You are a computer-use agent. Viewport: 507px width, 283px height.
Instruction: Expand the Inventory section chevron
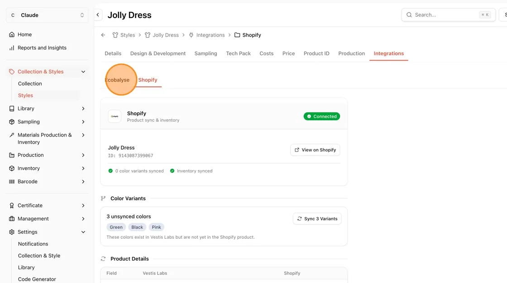tap(83, 168)
